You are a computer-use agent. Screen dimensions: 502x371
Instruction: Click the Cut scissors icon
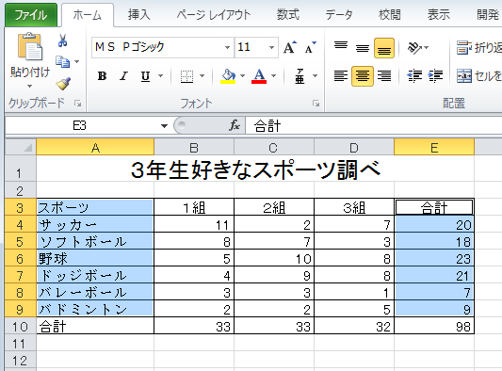[x=63, y=40]
